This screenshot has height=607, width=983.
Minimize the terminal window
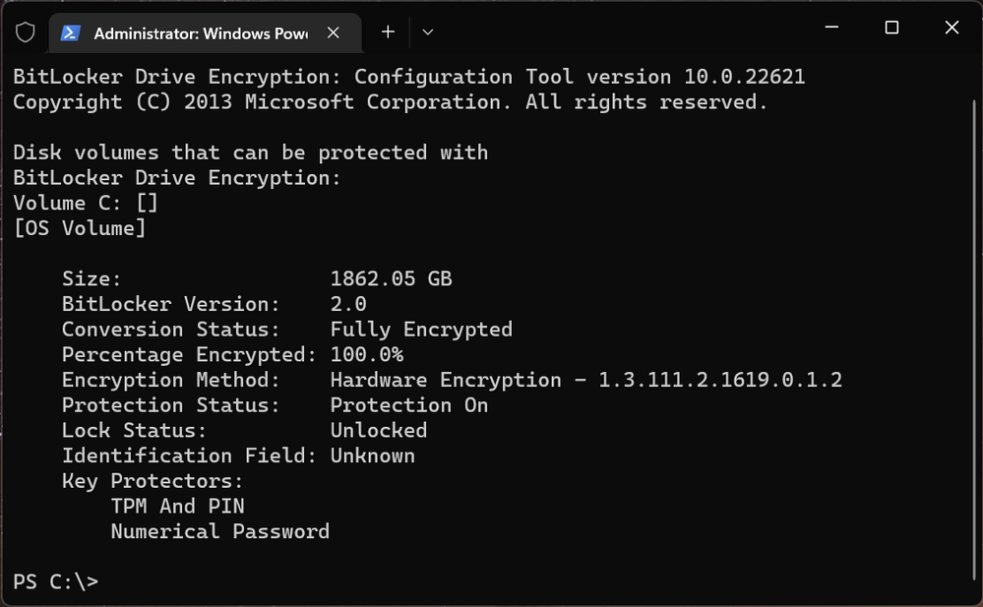831,28
